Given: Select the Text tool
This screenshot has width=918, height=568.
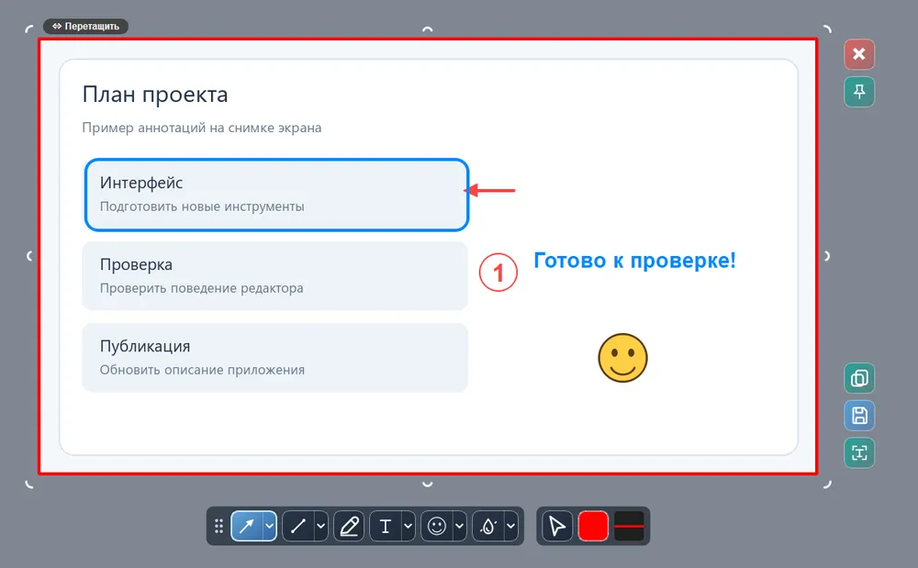Looking at the screenshot, I should click(x=386, y=526).
